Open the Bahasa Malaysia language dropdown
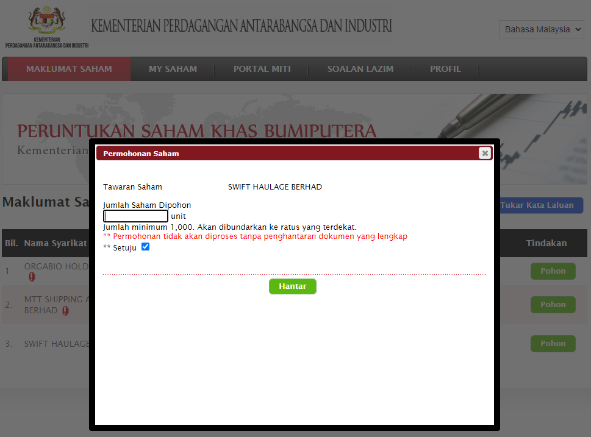 tap(542, 29)
